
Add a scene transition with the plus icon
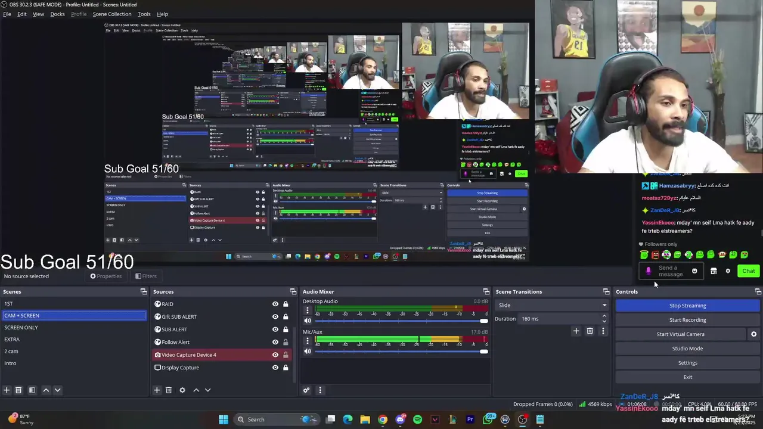tap(576, 331)
